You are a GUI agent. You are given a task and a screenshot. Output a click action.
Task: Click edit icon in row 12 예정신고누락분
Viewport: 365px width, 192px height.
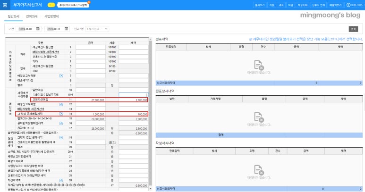[x=61, y=104]
